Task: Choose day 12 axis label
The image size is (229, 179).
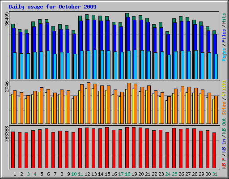Action: 87,174
